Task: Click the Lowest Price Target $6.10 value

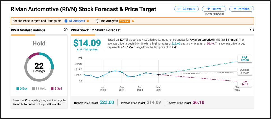Action: pyautogui.click(x=198, y=102)
